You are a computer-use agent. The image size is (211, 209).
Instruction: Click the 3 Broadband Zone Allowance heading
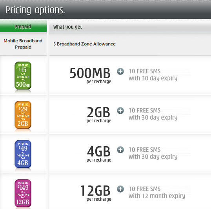[84, 44]
